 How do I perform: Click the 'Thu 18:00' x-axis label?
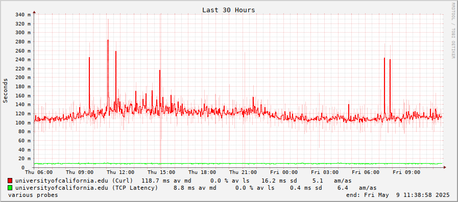pyautogui.click(x=202, y=172)
